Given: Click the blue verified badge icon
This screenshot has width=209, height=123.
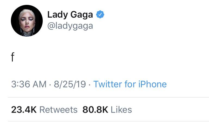Looking at the screenshot, I should coord(100,14).
